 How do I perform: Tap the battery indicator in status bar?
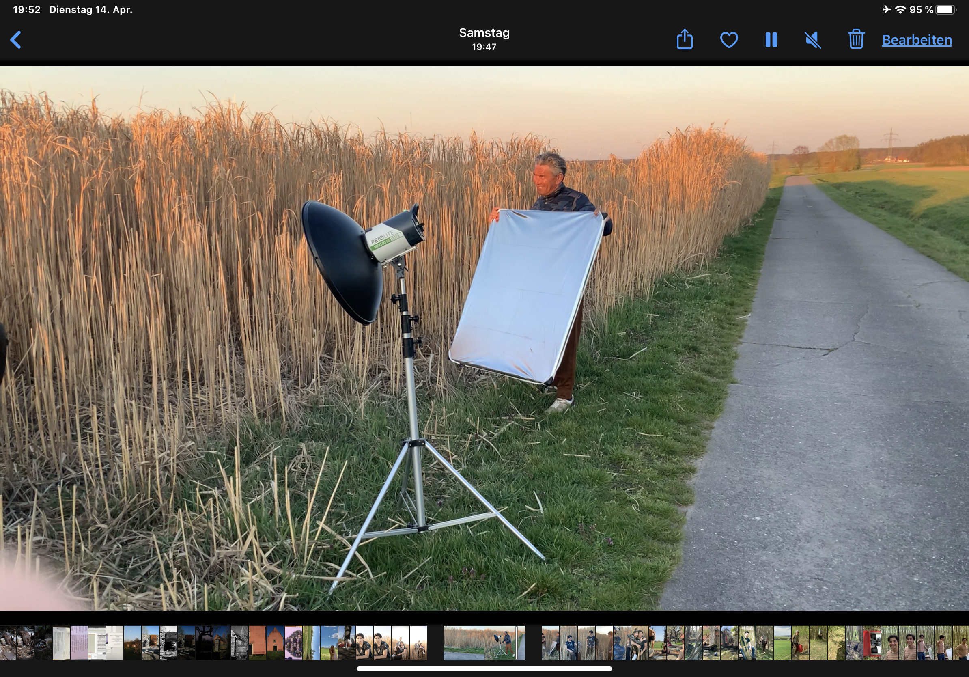[945, 10]
